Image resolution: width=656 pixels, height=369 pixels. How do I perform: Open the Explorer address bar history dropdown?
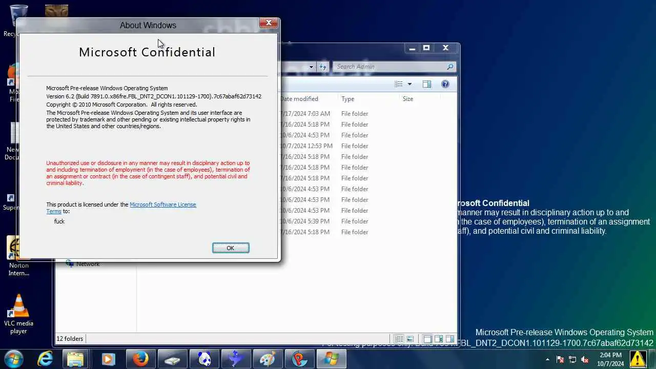(311, 67)
